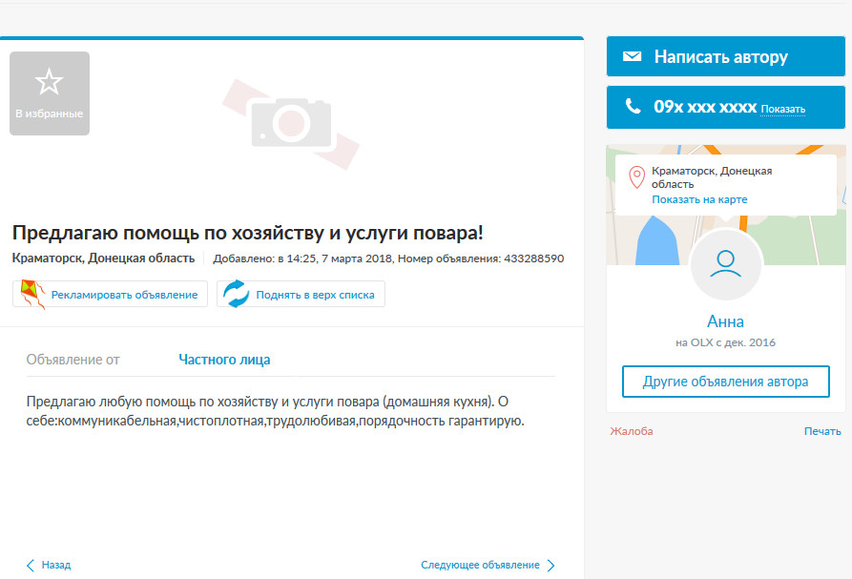Open Anna's profile avatar icon

coord(725,264)
